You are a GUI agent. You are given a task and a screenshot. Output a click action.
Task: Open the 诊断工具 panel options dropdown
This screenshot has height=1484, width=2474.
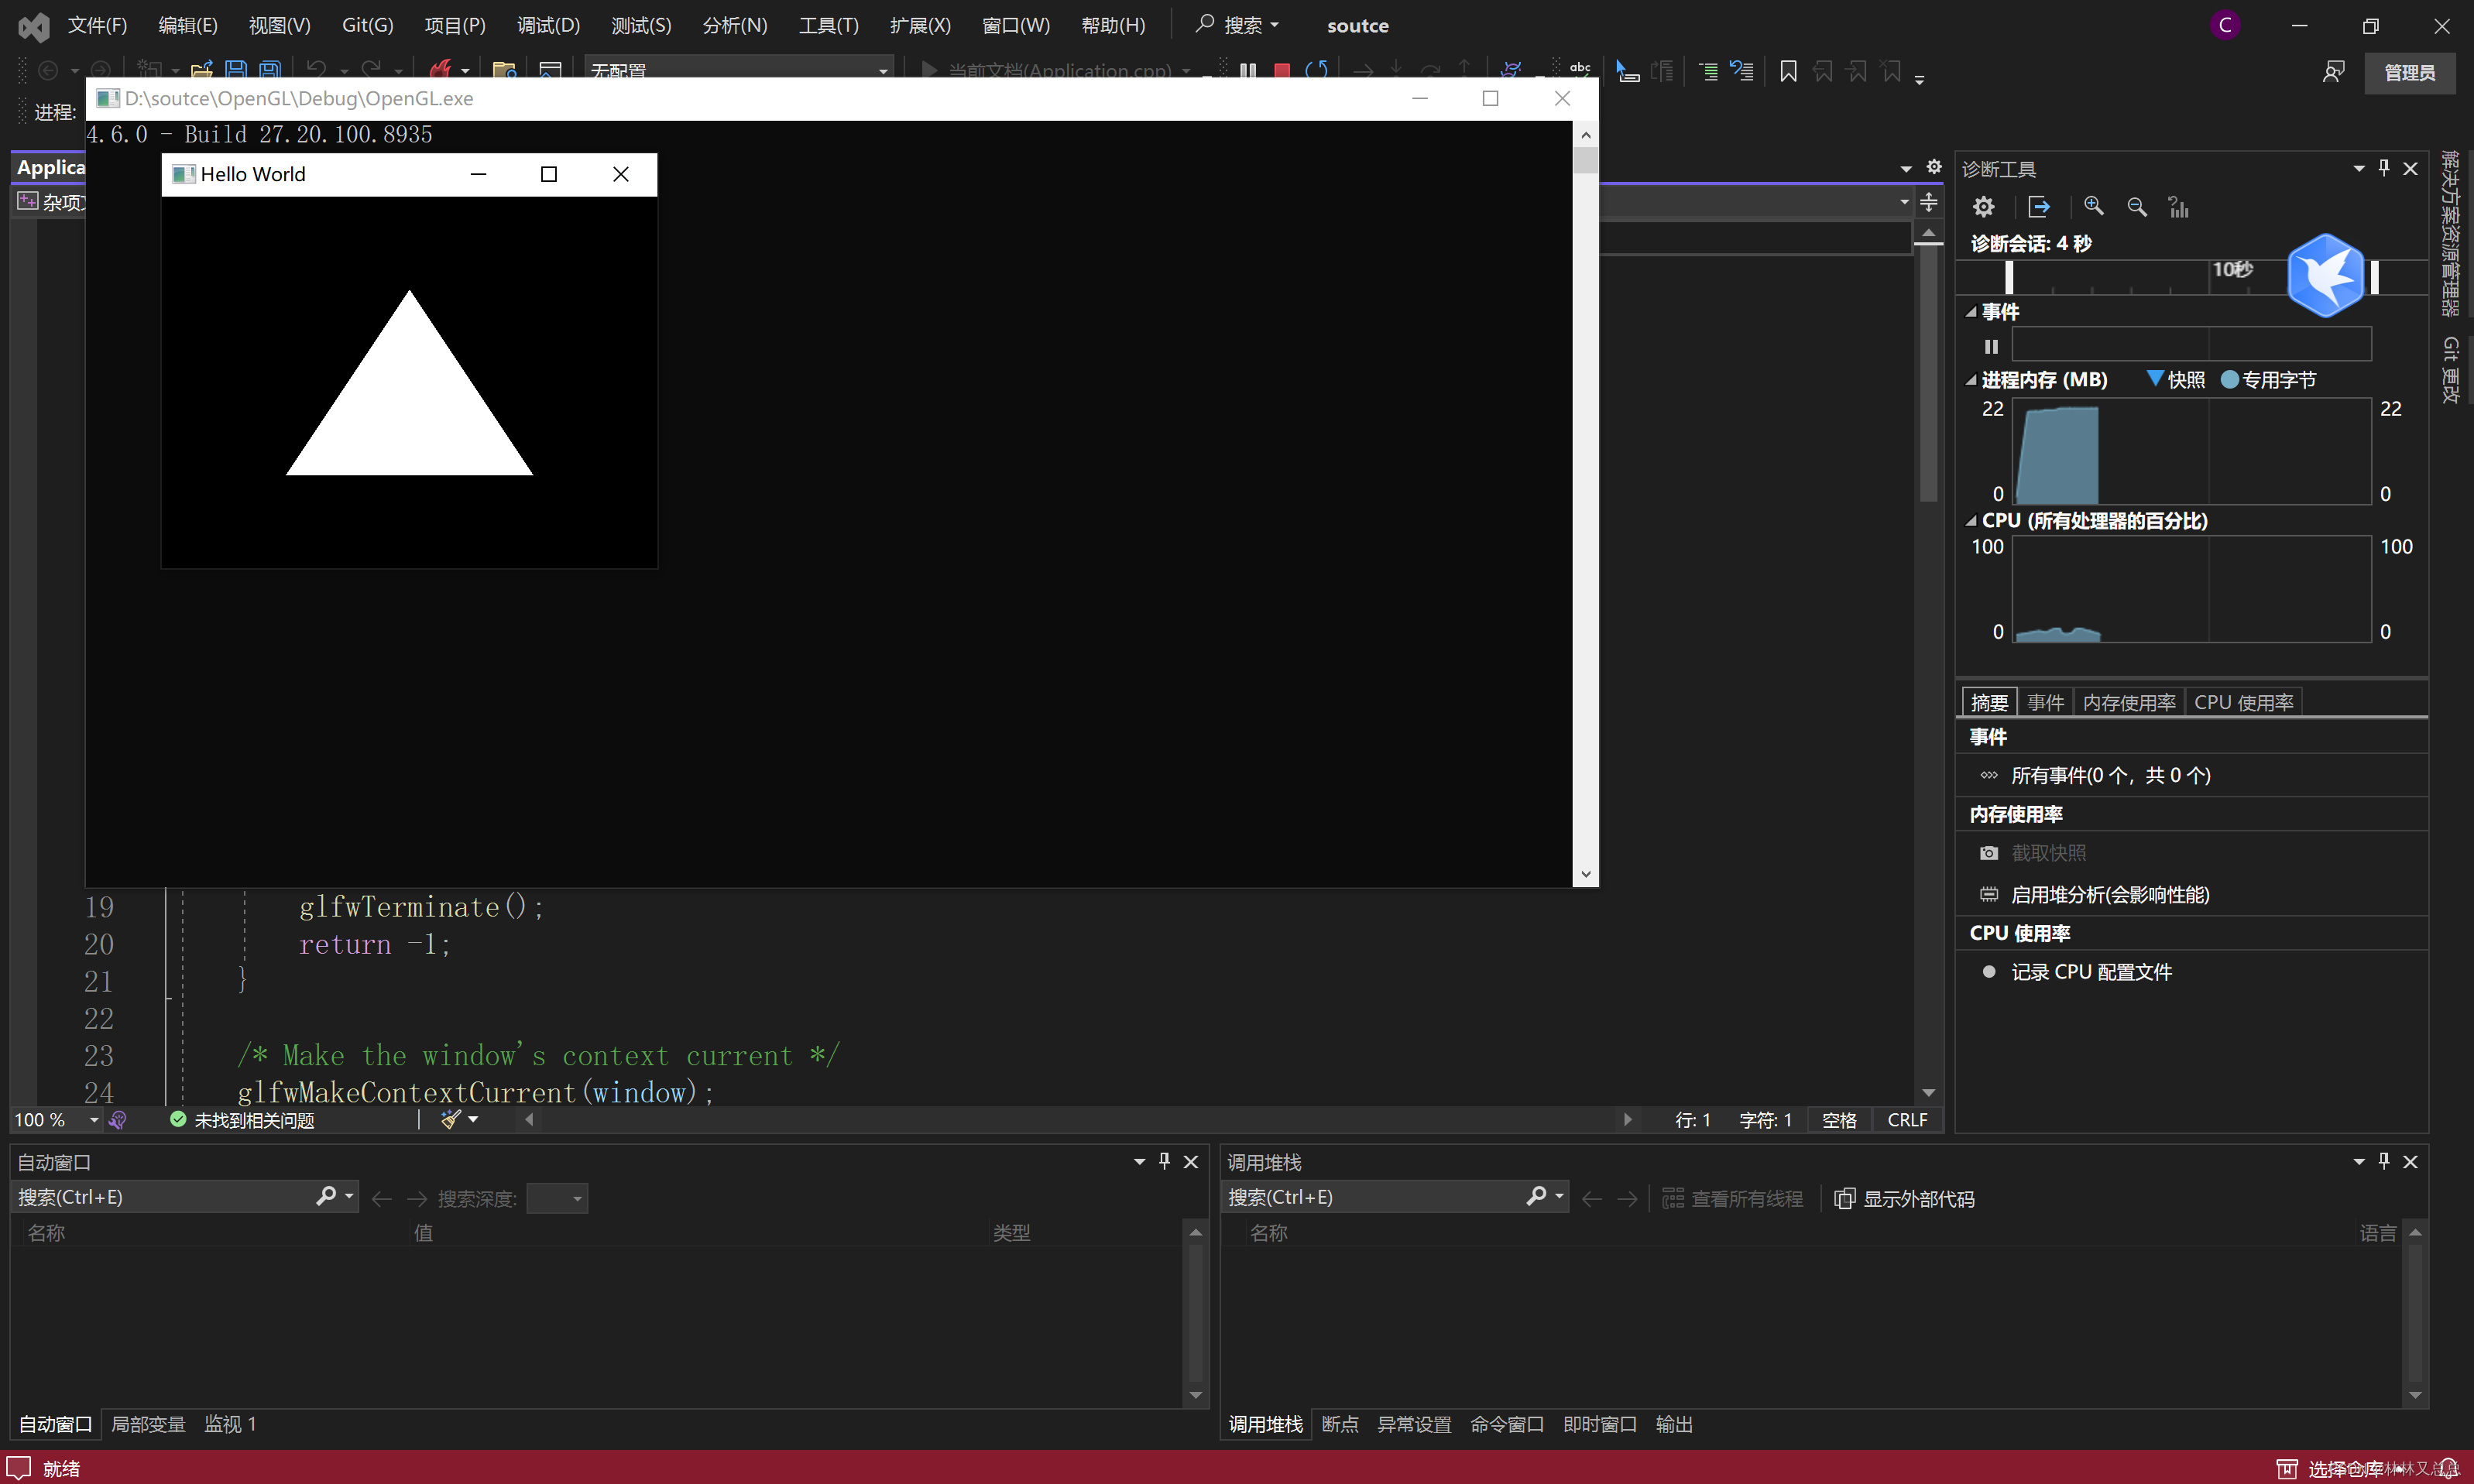click(2359, 168)
